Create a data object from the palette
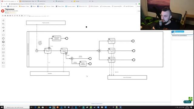 [3, 56]
